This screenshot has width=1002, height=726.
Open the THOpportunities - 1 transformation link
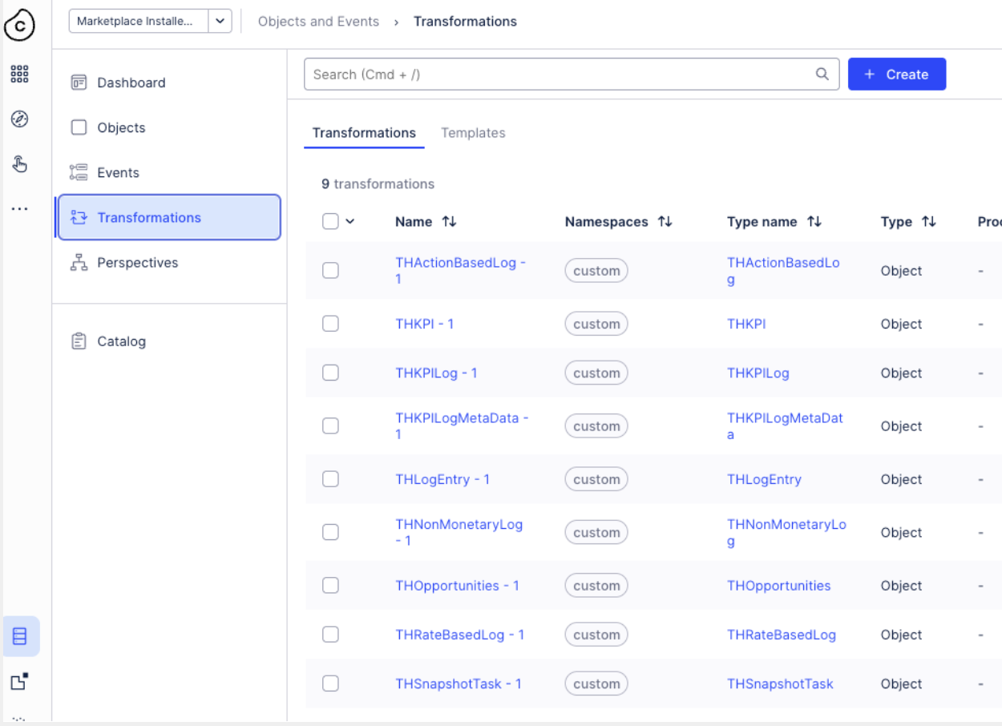[x=457, y=586]
